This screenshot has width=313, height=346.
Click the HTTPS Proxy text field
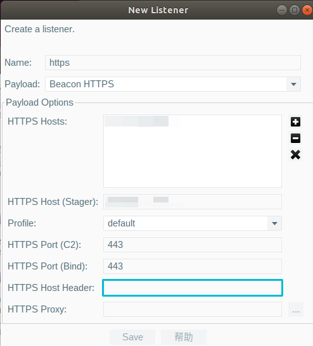tap(193, 309)
